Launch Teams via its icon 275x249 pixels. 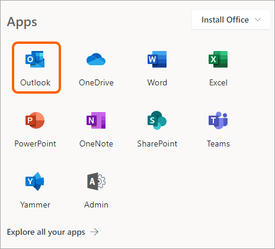pyautogui.click(x=218, y=120)
